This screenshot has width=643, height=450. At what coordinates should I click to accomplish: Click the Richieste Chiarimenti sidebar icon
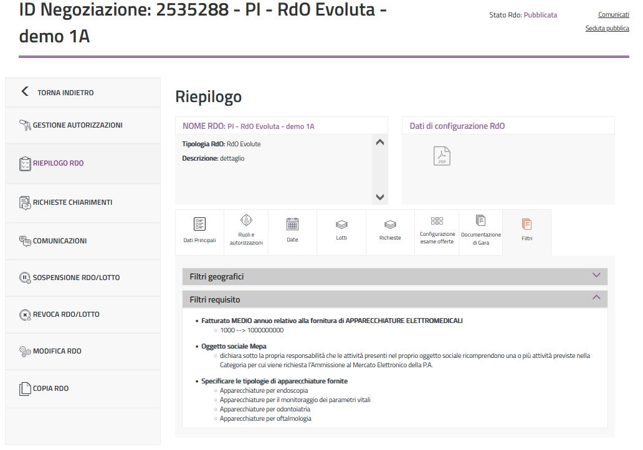click(25, 202)
